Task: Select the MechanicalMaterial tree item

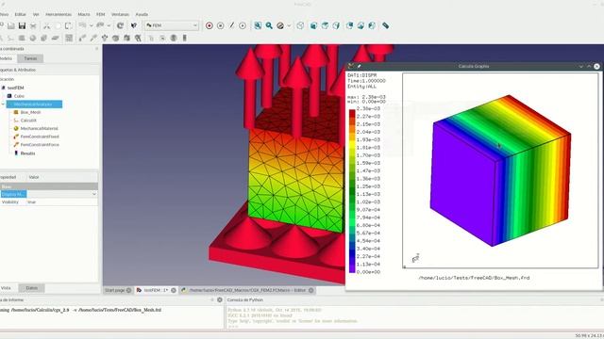Action: pyautogui.click(x=39, y=128)
